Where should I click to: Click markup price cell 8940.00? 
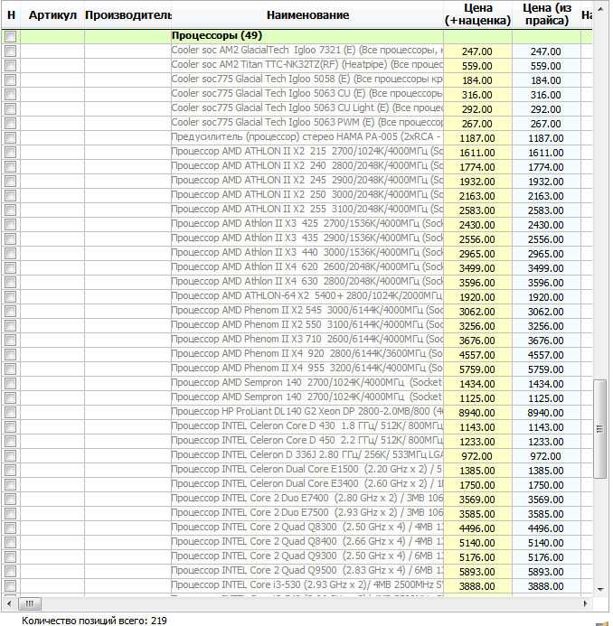(477, 413)
